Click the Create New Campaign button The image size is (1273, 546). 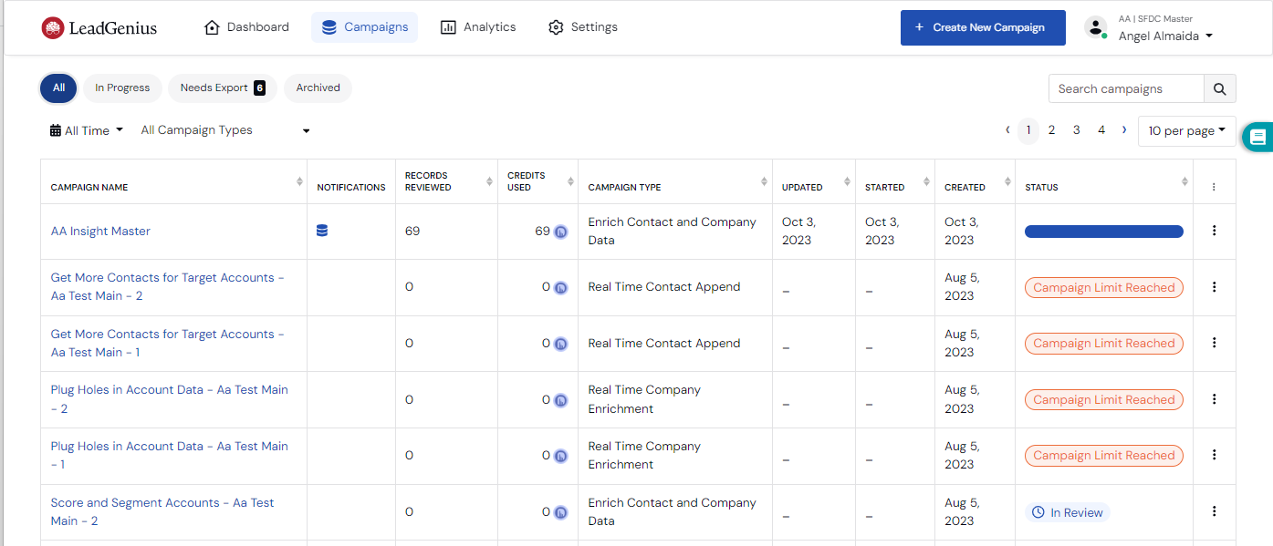coord(983,27)
